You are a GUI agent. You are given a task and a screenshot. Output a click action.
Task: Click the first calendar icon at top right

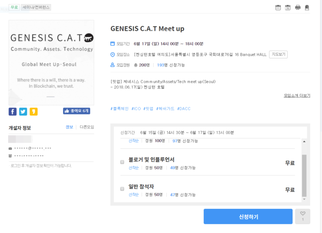tap(278, 8)
